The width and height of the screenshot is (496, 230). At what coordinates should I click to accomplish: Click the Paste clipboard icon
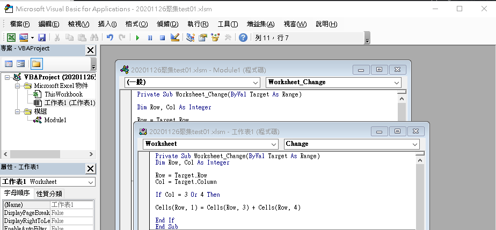pyautogui.click(x=82, y=38)
